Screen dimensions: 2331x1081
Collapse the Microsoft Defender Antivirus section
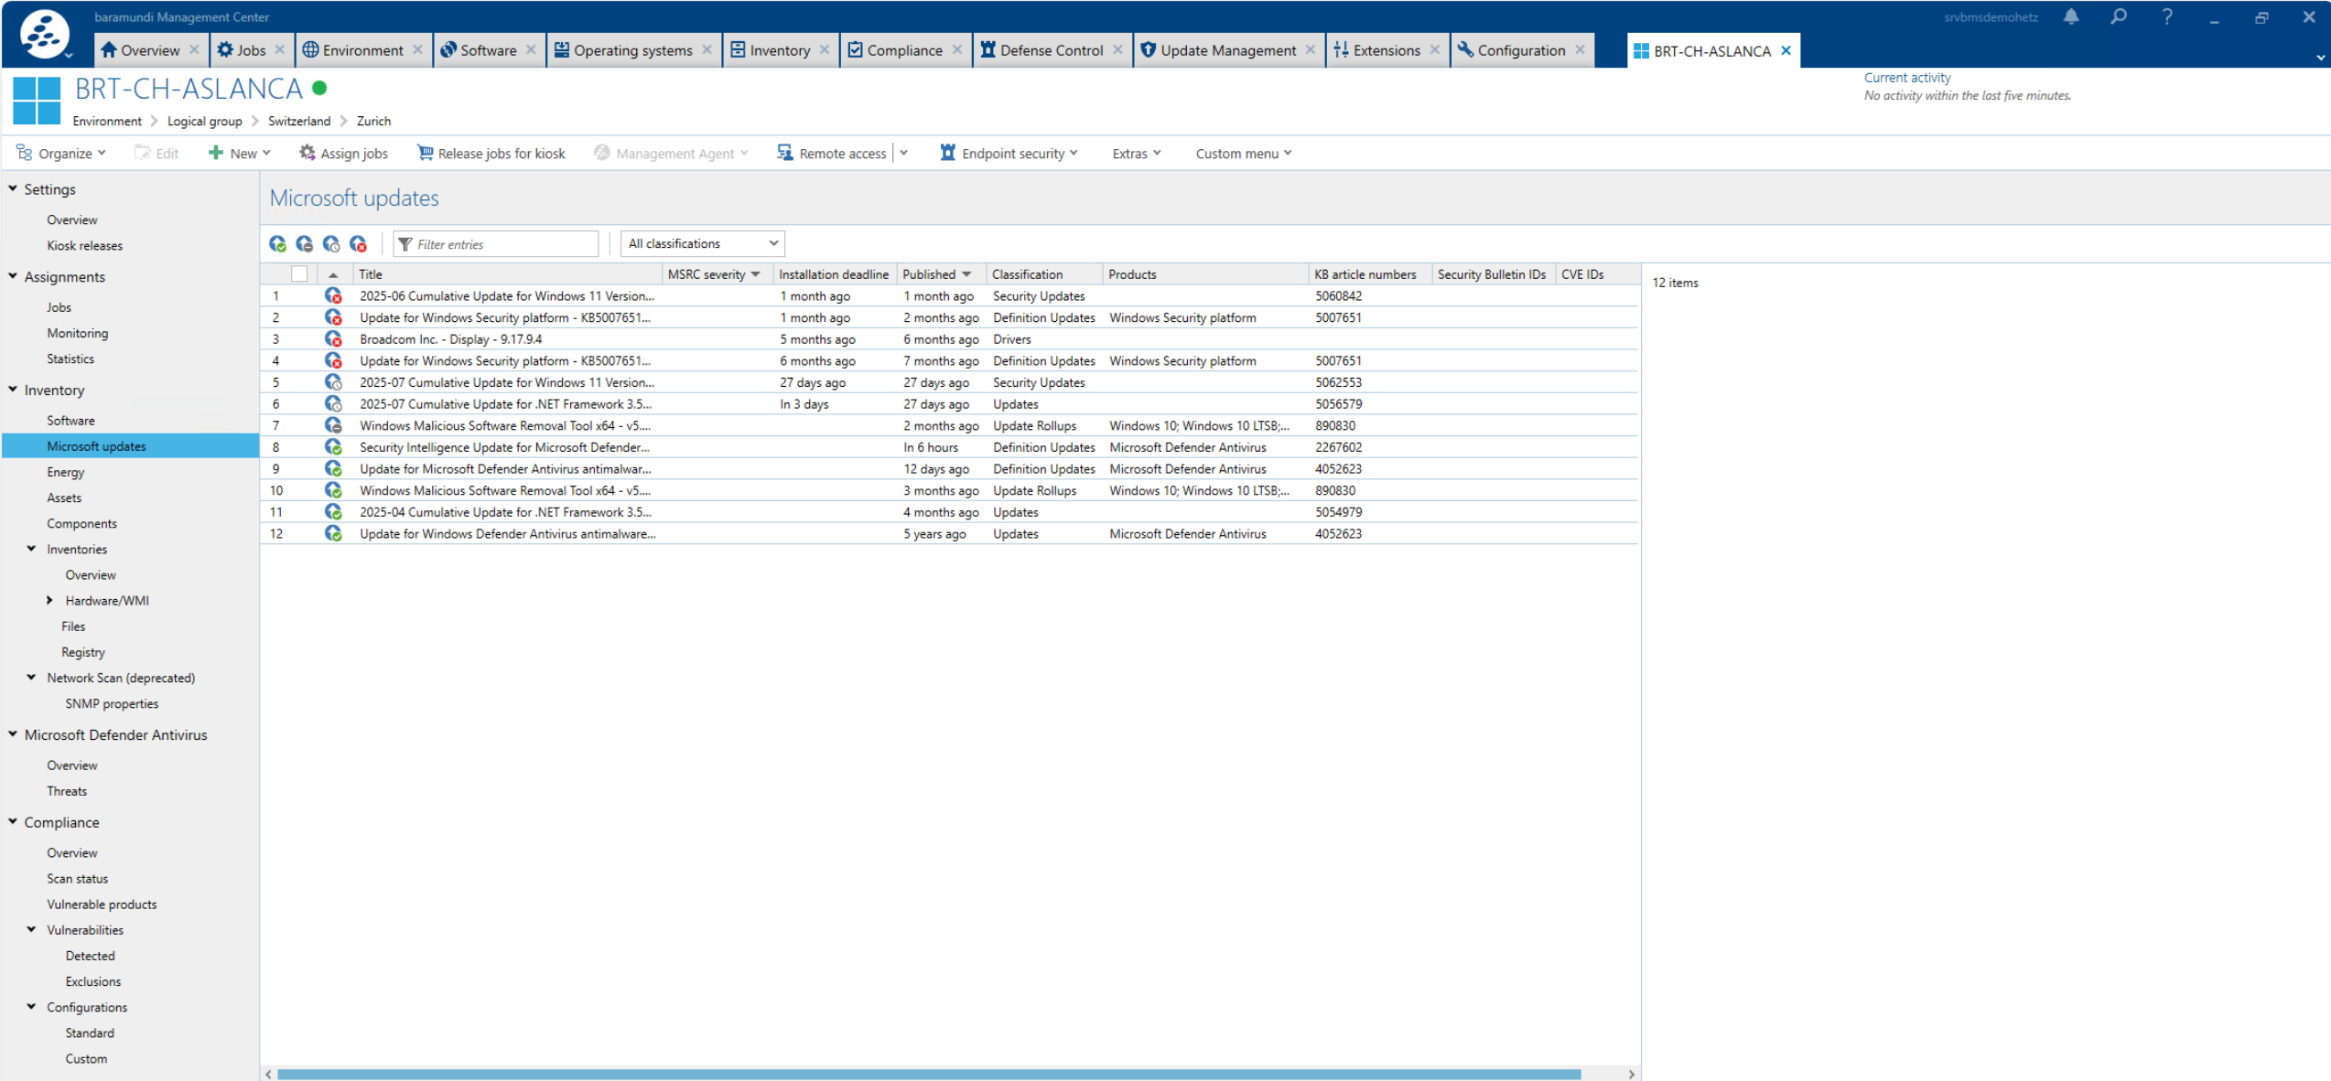(14, 734)
